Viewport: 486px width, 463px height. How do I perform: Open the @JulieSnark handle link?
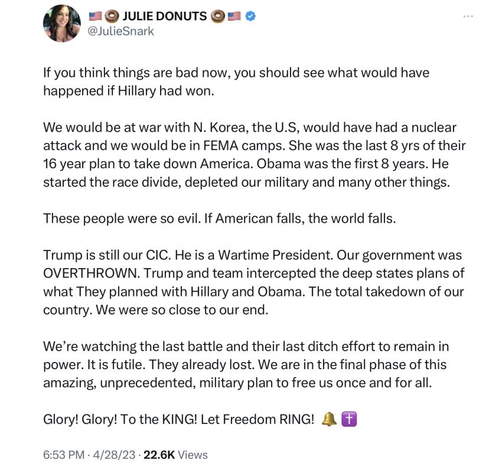click(120, 31)
